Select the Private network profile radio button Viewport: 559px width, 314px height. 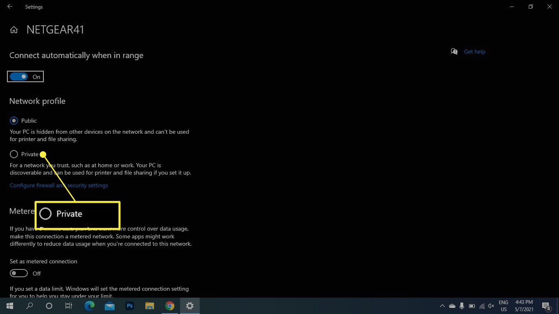[x=14, y=154]
